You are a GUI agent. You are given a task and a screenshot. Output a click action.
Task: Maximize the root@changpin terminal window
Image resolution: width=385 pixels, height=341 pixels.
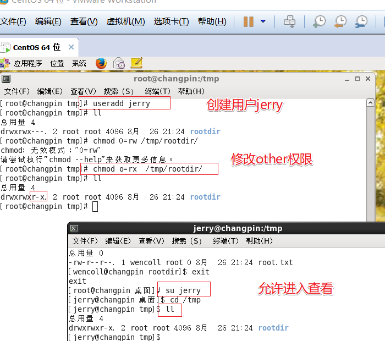coord(358,79)
